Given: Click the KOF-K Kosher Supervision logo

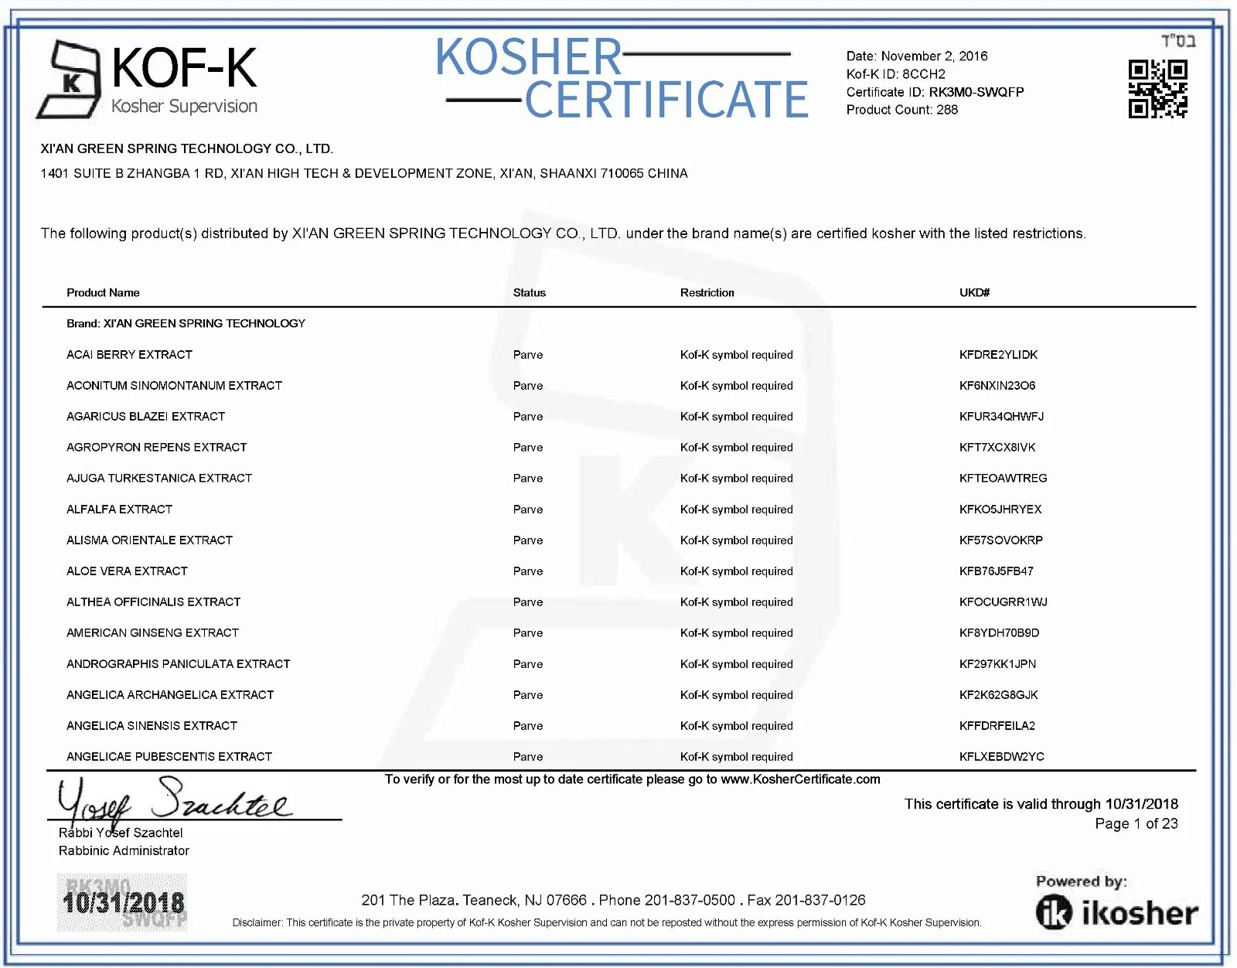Looking at the screenshot, I should pos(148,80).
